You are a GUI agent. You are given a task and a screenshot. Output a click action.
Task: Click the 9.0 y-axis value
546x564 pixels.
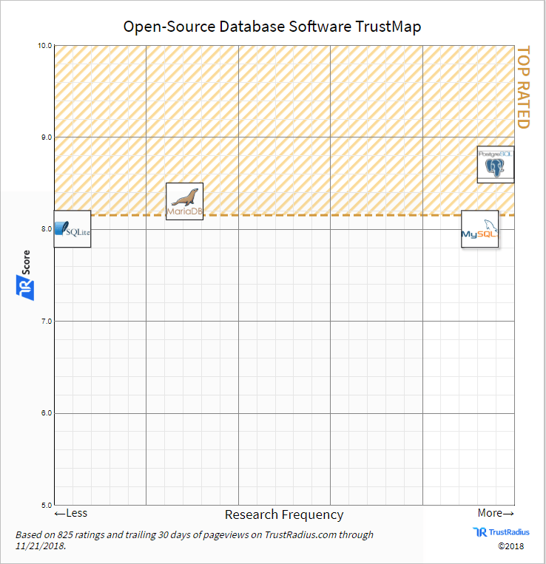coord(47,137)
